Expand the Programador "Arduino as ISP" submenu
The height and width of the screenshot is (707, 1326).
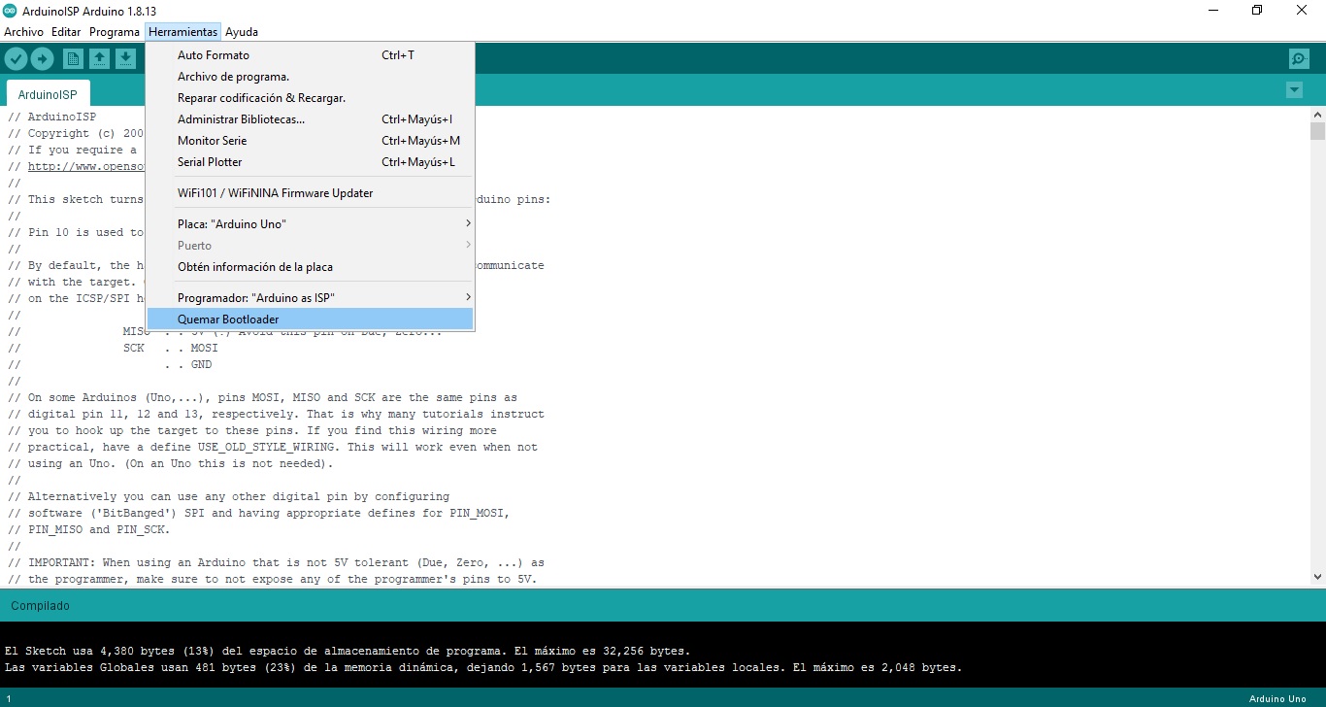[x=310, y=298]
